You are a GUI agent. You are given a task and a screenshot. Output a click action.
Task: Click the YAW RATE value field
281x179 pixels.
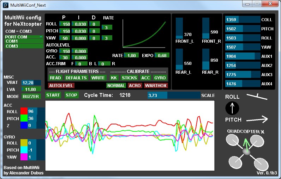coord(107,38)
